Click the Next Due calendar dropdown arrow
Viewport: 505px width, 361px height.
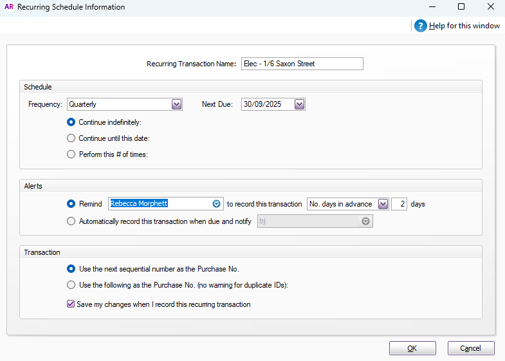[299, 104]
